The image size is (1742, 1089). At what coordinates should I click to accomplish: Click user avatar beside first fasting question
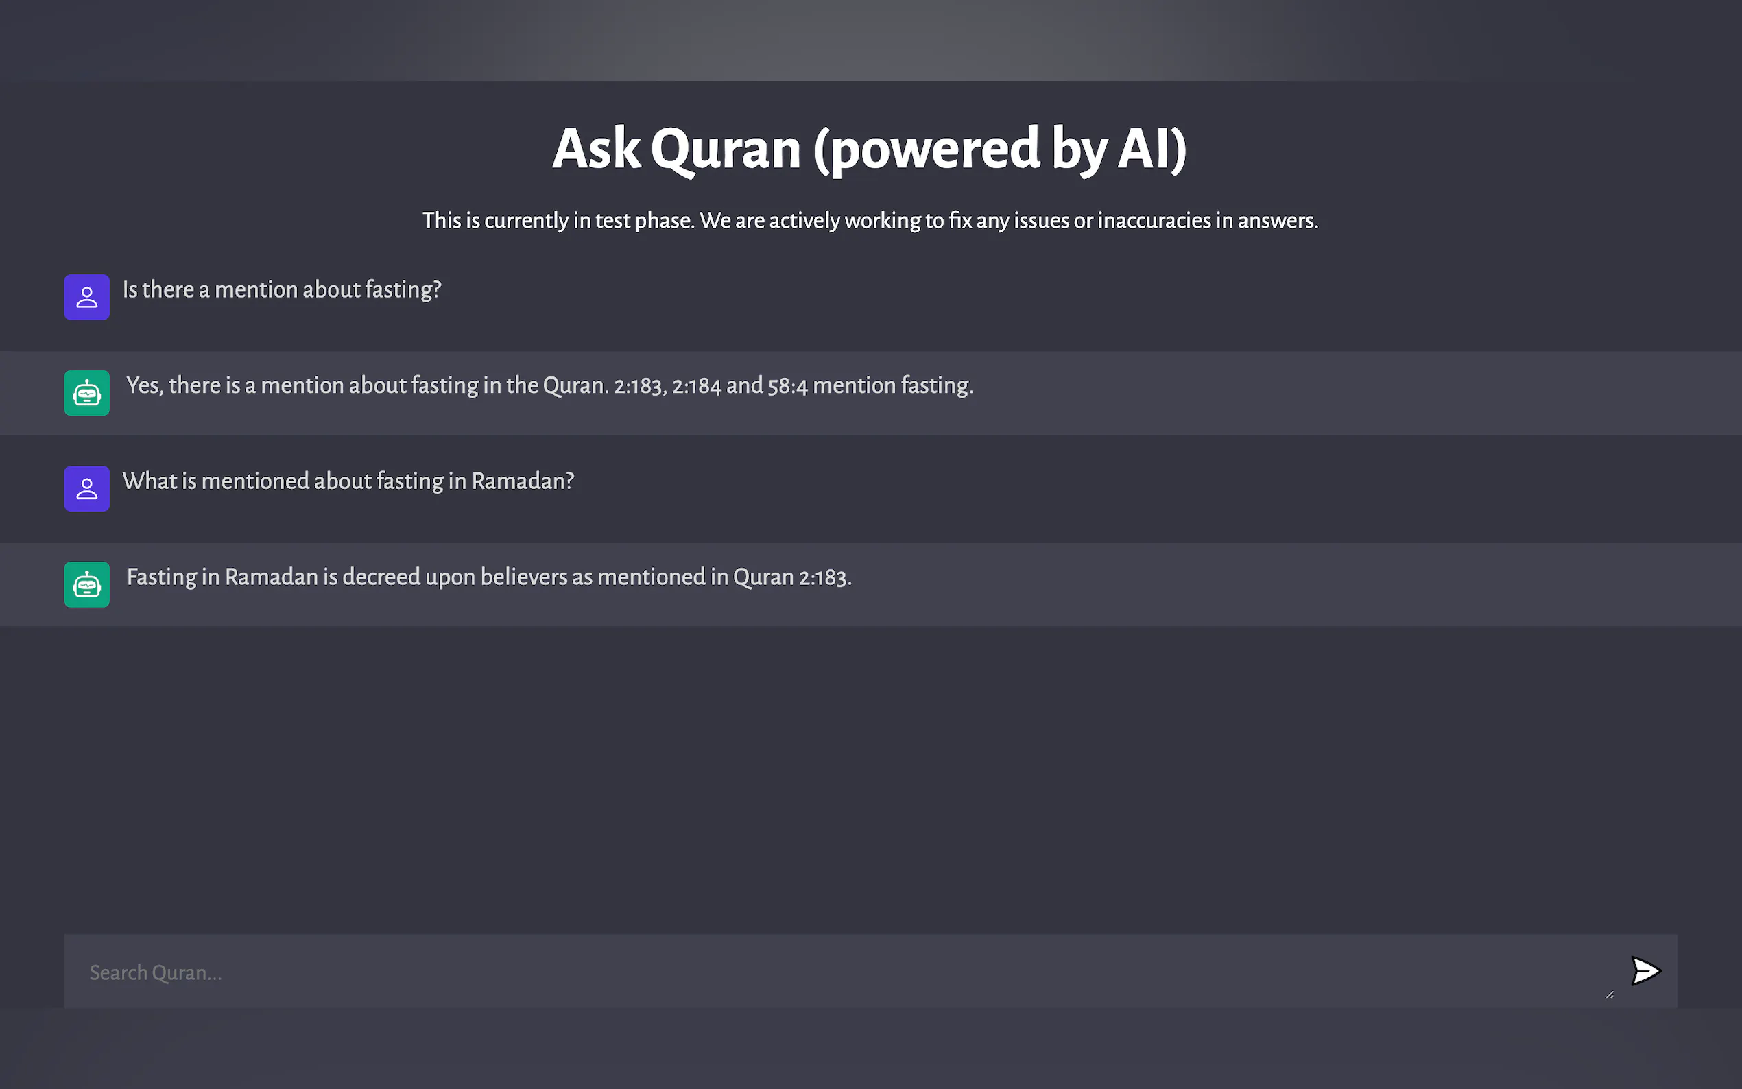pos(86,297)
